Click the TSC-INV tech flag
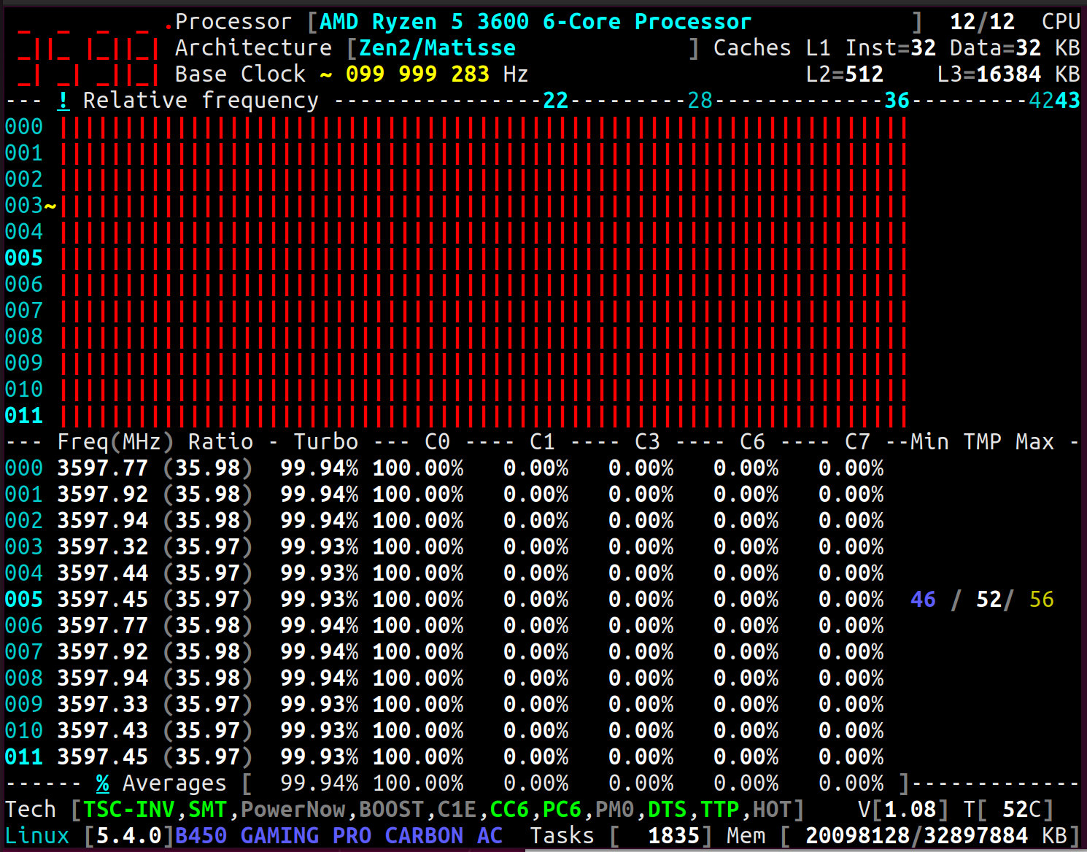The width and height of the screenshot is (1087, 852). pyautogui.click(x=128, y=810)
